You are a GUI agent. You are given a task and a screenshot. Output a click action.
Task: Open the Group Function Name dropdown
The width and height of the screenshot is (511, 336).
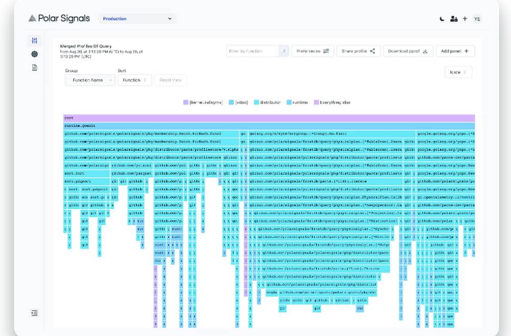tap(90, 80)
